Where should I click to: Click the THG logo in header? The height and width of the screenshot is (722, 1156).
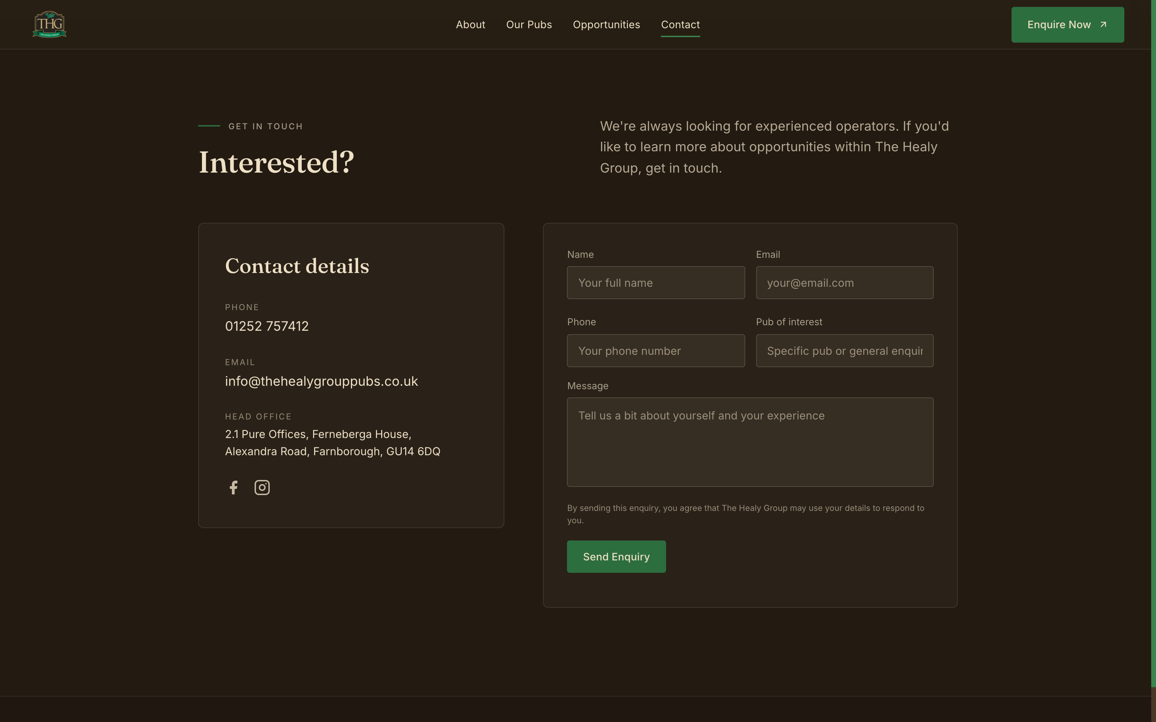point(50,24)
